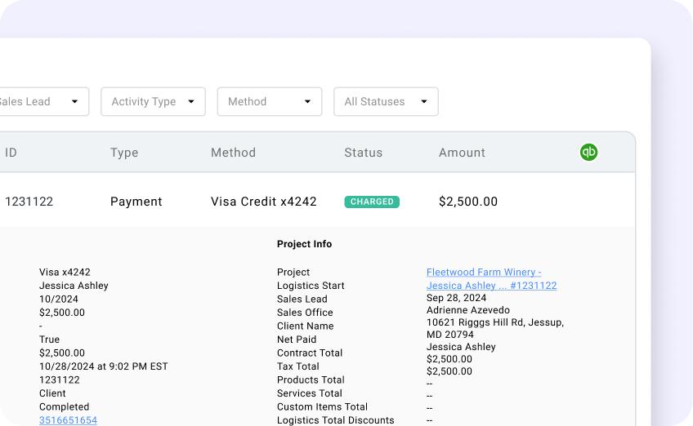Expand the All Statuses dropdown

pos(386,102)
